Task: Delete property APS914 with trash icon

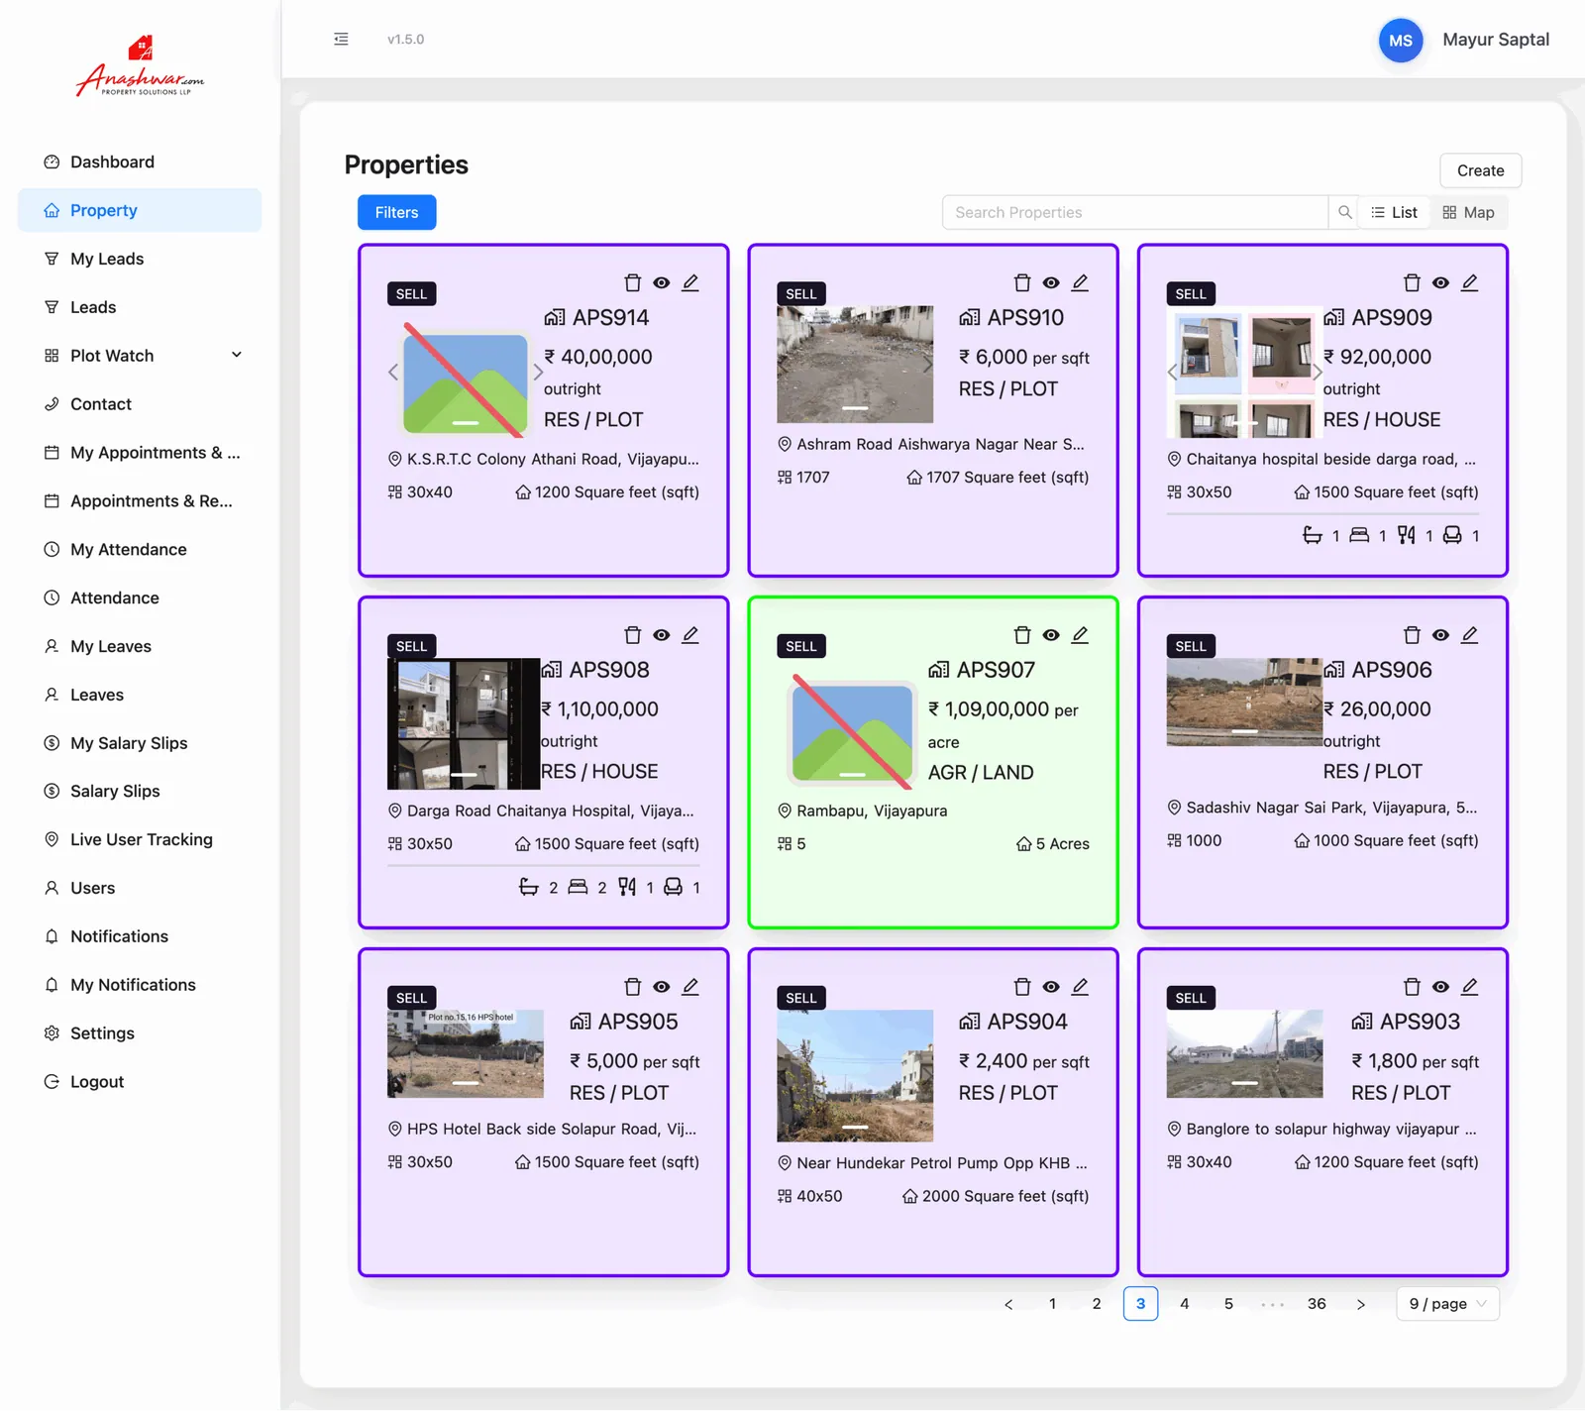Action: [x=632, y=283]
